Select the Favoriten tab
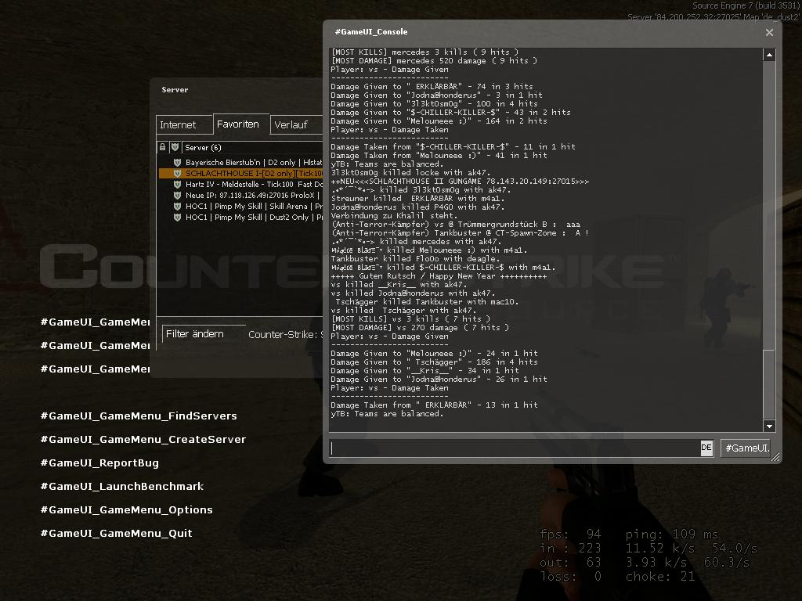This screenshot has width=802, height=601. [238, 124]
